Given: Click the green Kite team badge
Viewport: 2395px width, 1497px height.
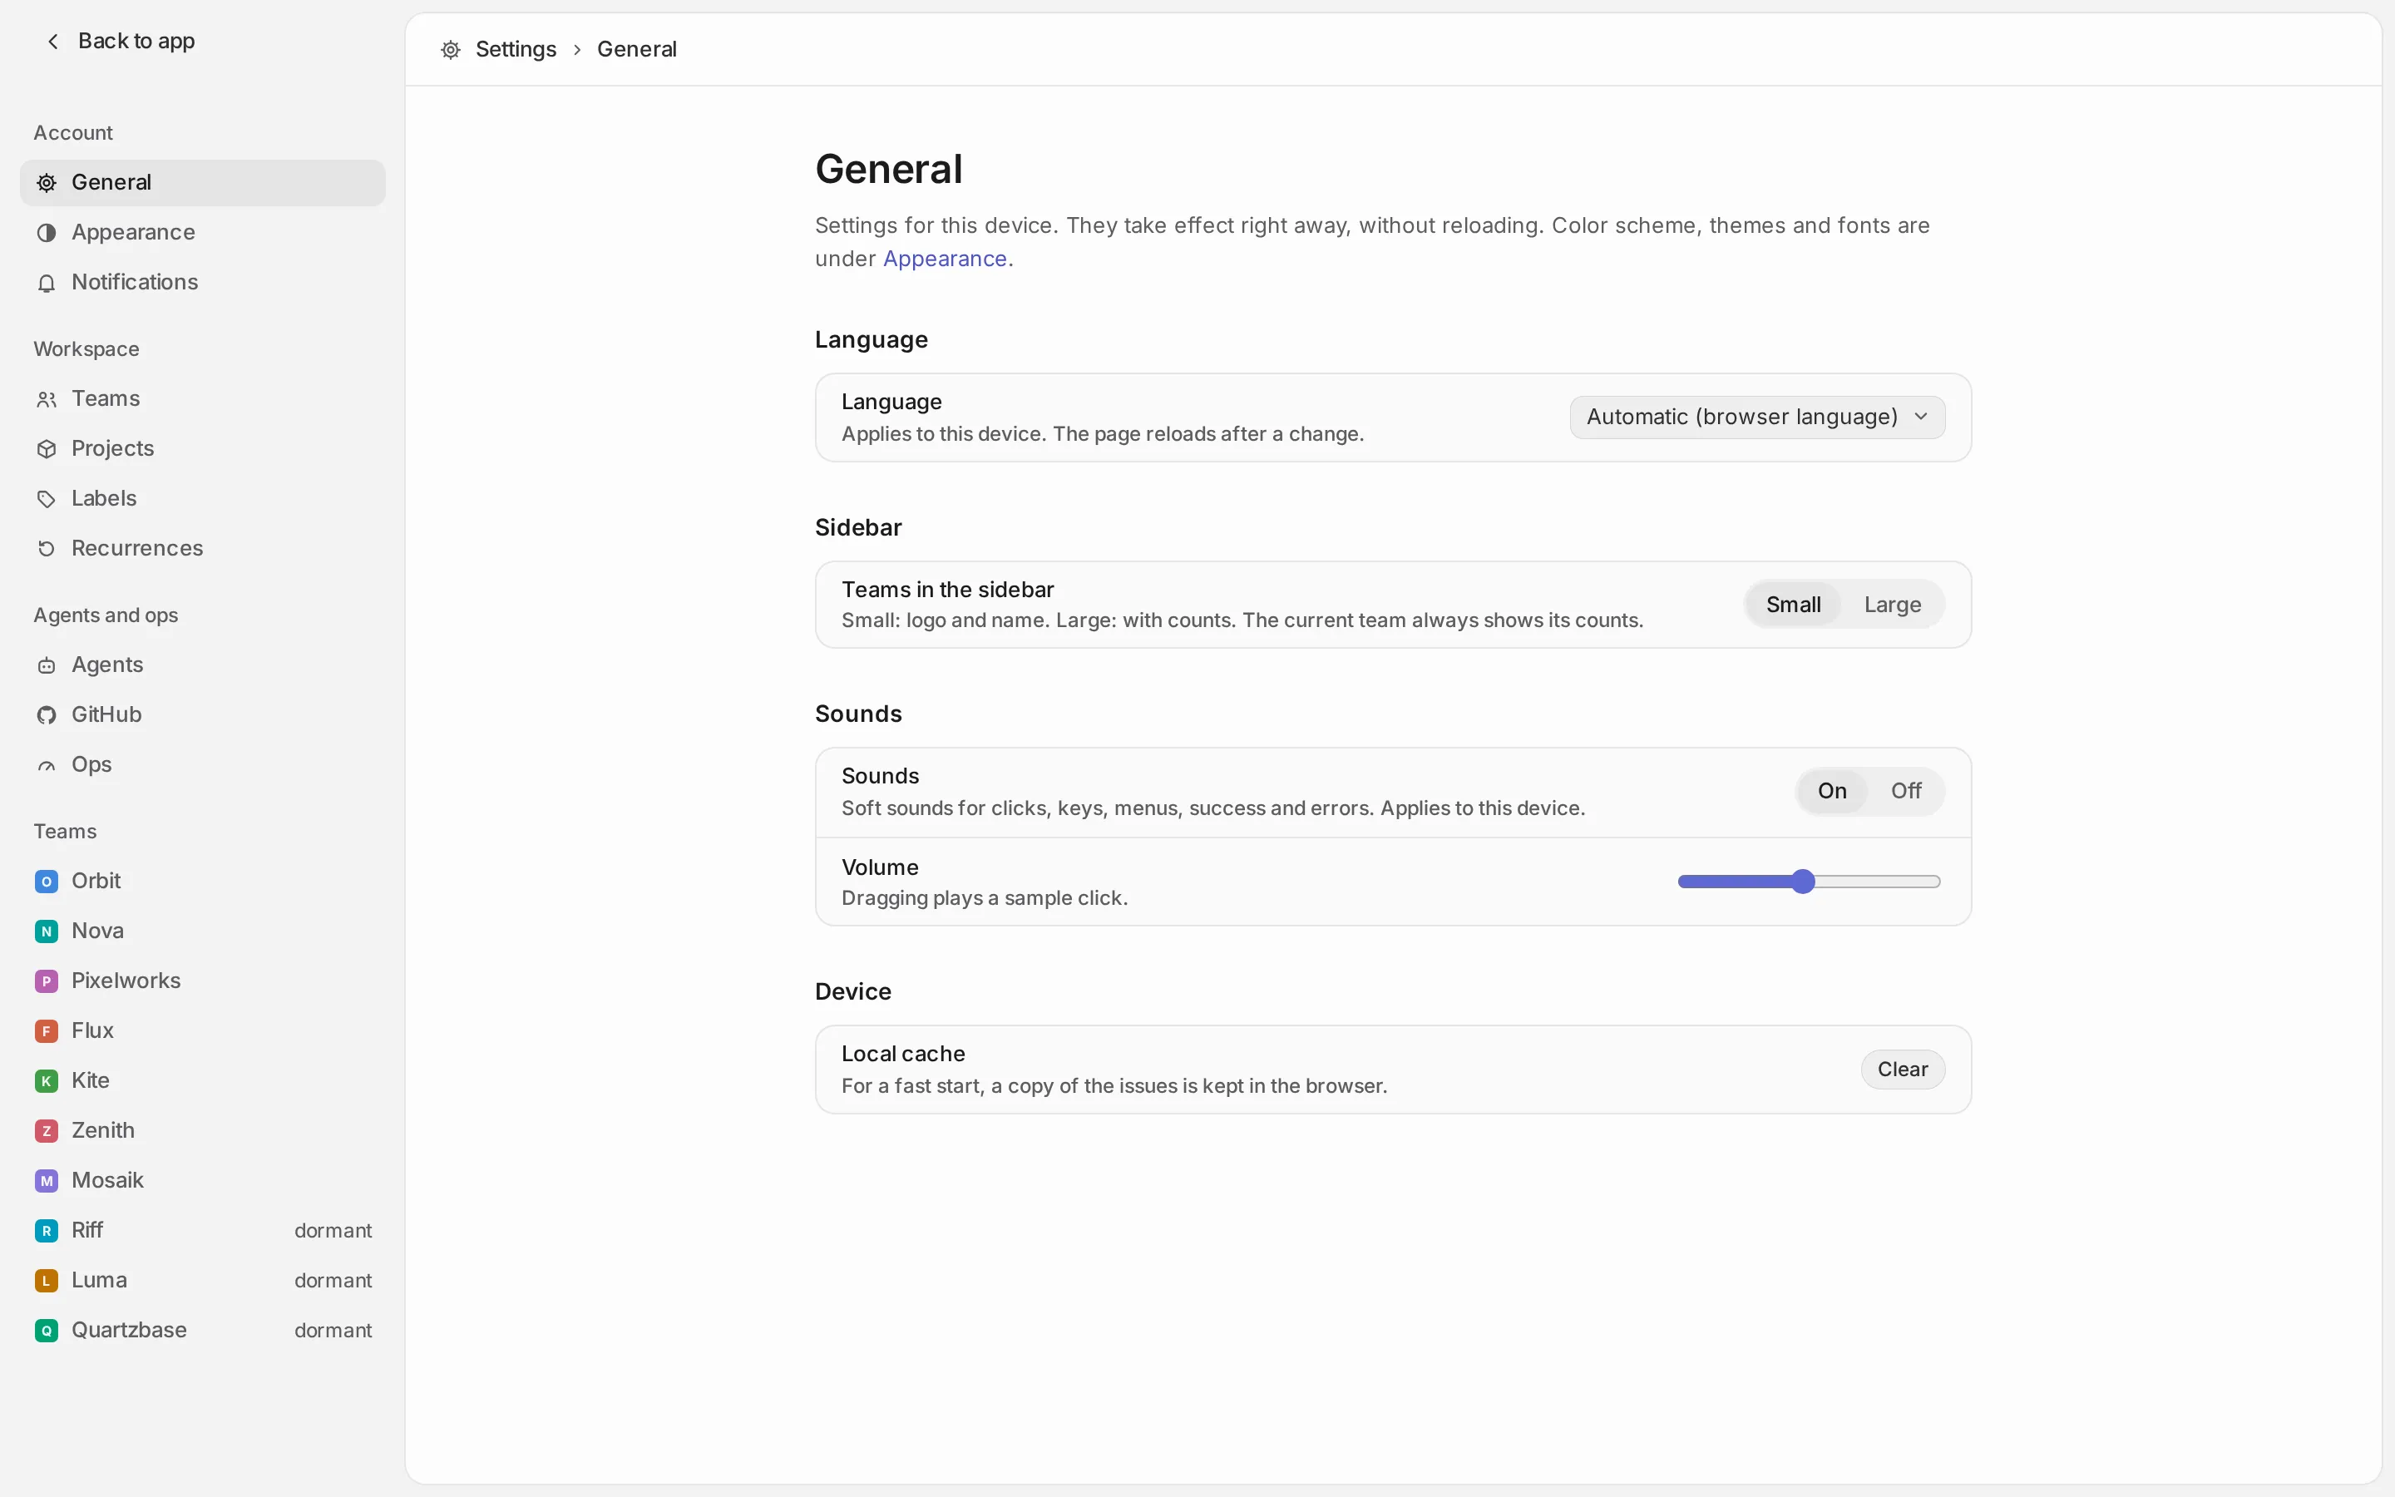Looking at the screenshot, I should coord(47,1081).
